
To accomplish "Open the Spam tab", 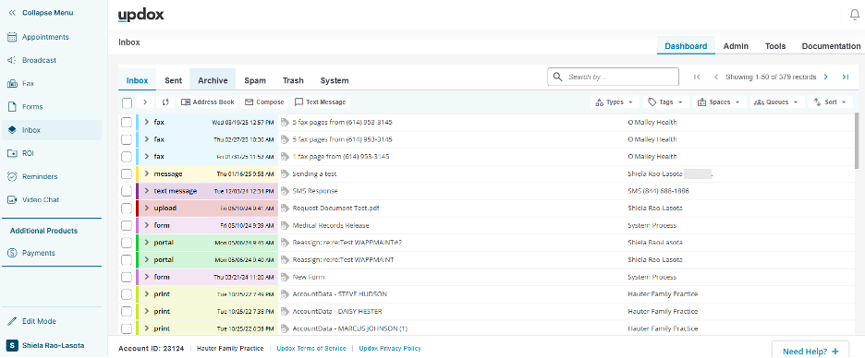I will [x=255, y=80].
